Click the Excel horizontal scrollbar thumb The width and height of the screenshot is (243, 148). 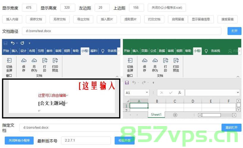pos(211,115)
